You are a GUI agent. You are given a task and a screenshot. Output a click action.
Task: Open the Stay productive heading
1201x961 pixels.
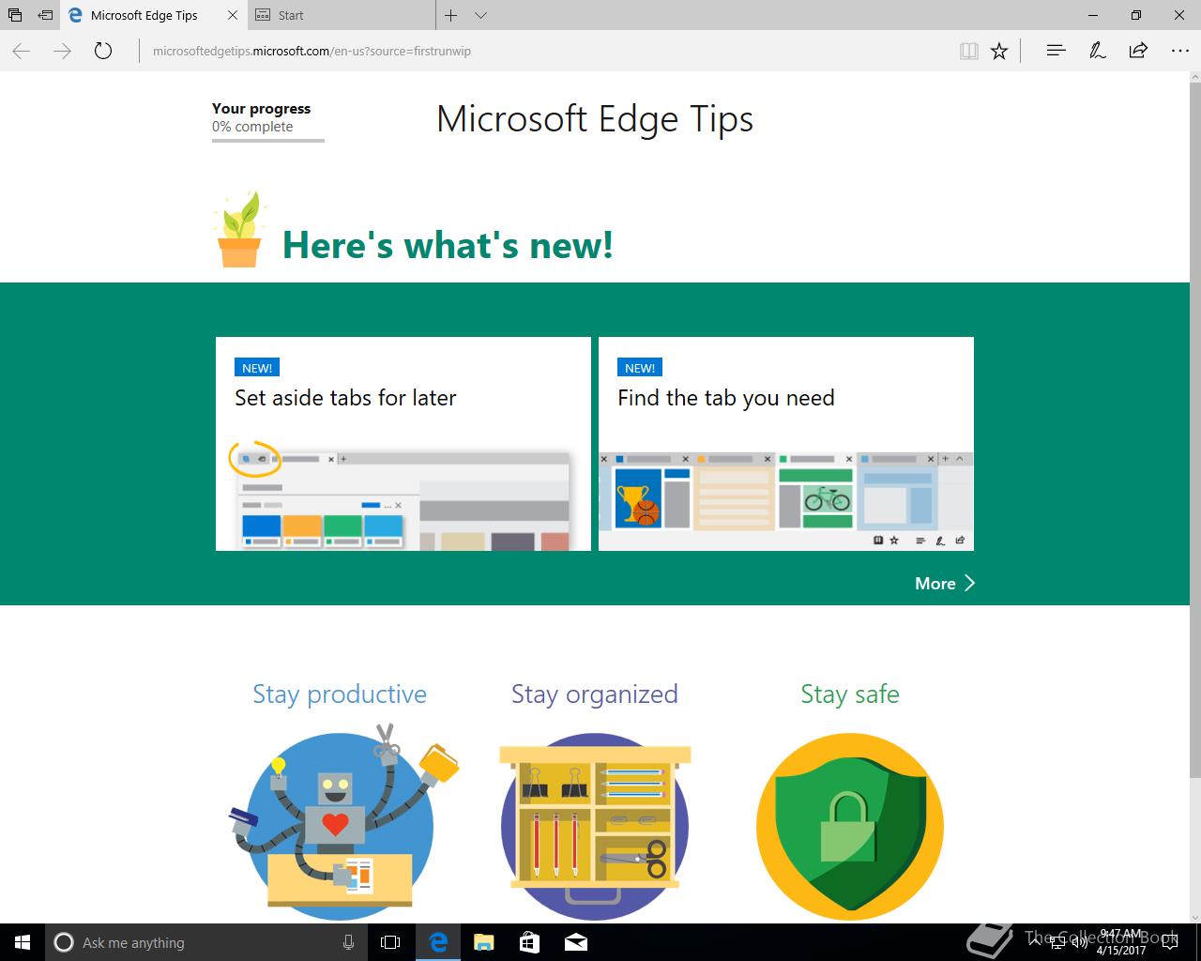tap(340, 694)
